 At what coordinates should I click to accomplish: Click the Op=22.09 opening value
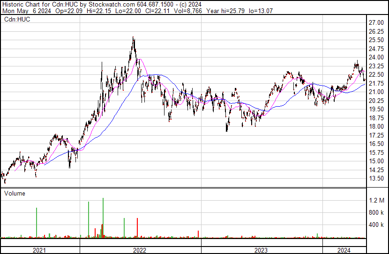pyautogui.click(x=69, y=11)
